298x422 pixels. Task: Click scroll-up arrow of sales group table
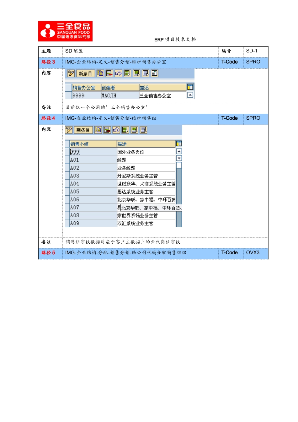point(179,151)
